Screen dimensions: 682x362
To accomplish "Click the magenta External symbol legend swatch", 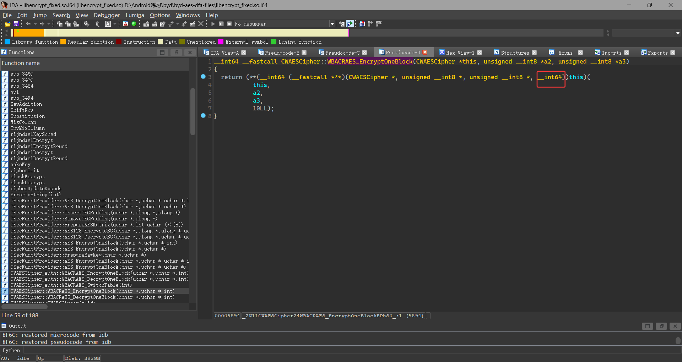I will tap(221, 42).
